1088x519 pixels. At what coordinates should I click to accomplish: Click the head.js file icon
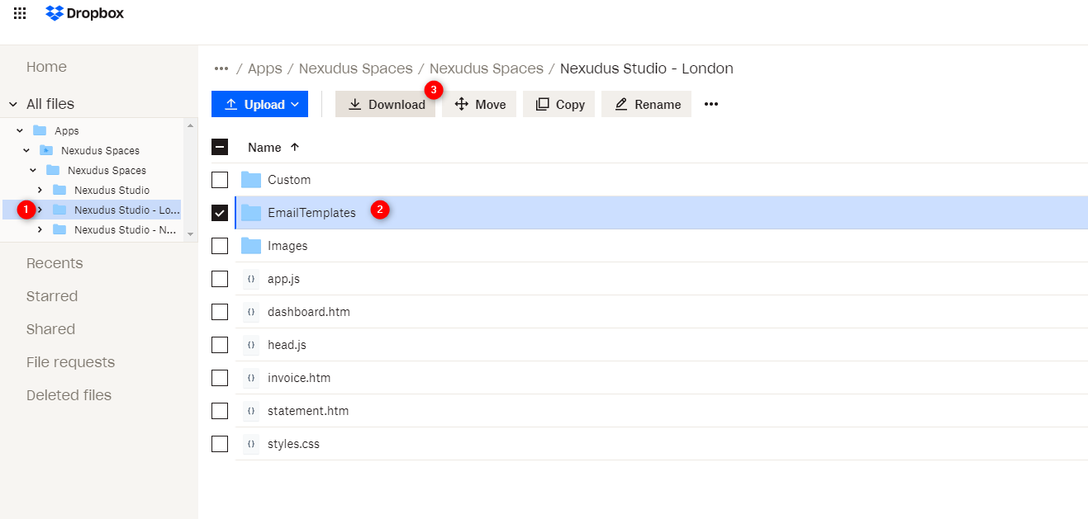[251, 345]
